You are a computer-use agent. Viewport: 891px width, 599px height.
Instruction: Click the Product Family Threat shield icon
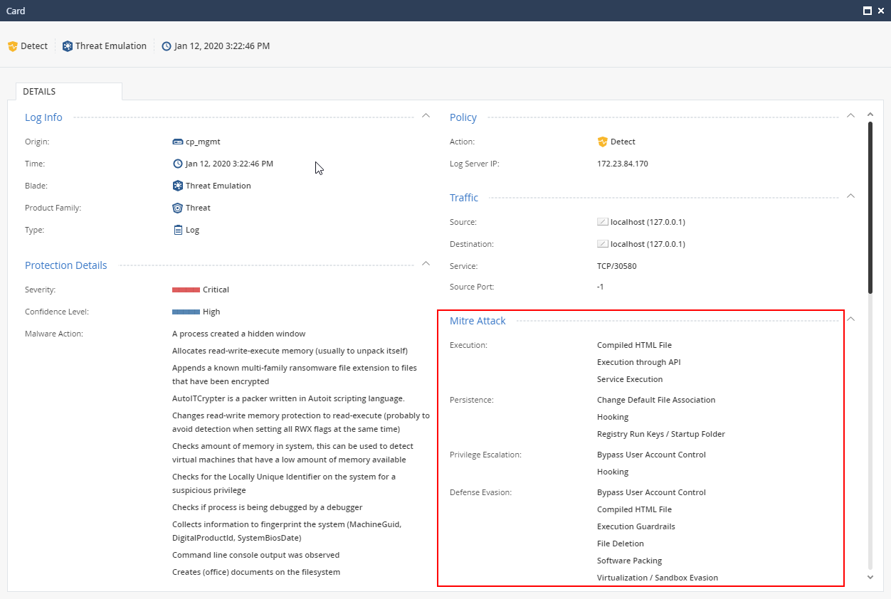[x=178, y=208]
